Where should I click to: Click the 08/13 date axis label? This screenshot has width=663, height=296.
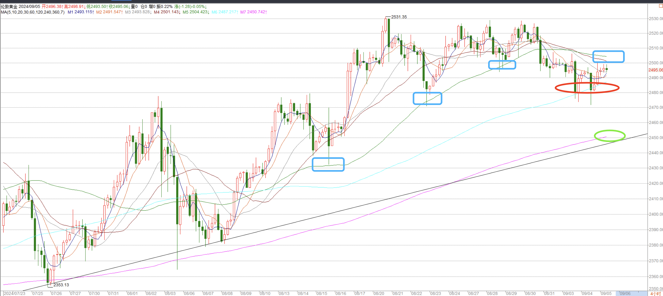point(284,294)
